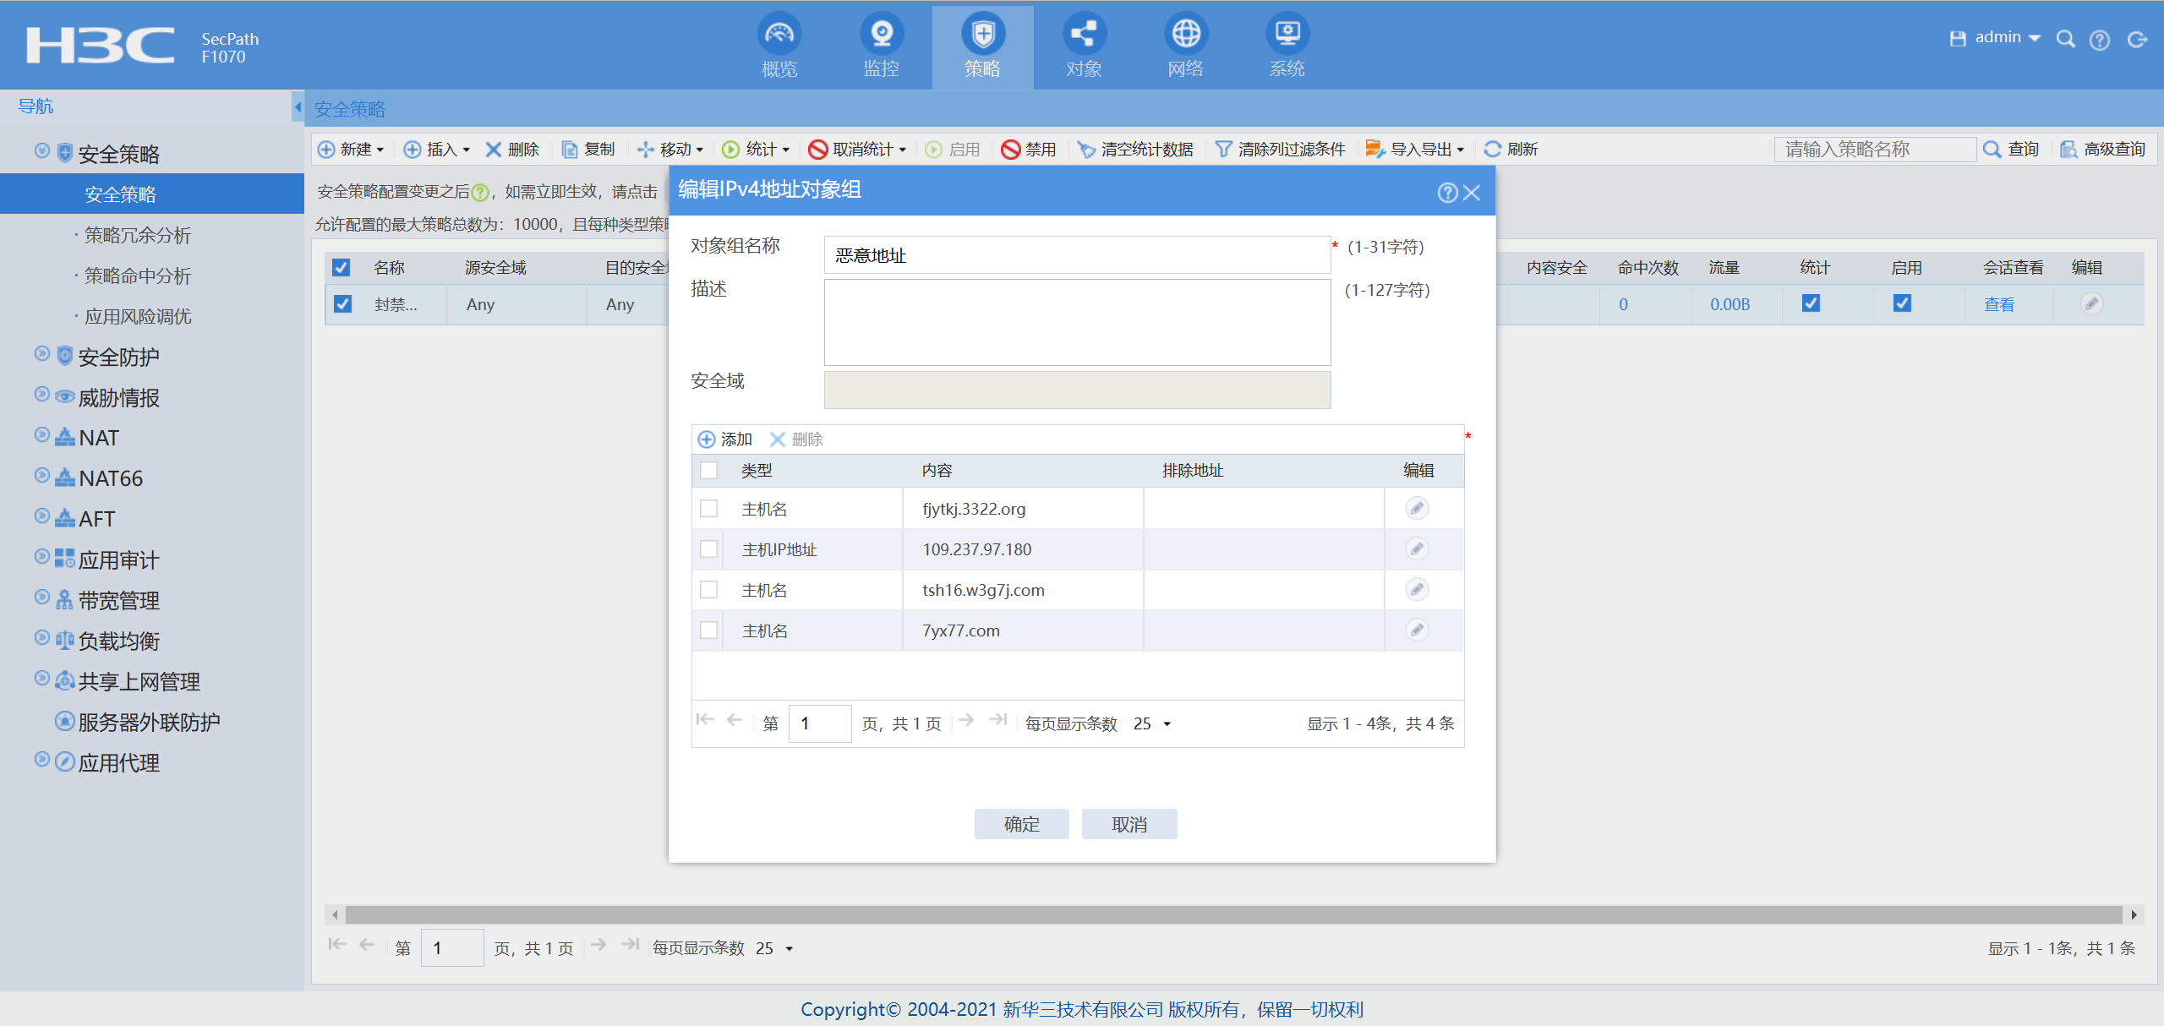
Task: Click edit pencil for fjytkj.3322.org row
Action: [1417, 508]
